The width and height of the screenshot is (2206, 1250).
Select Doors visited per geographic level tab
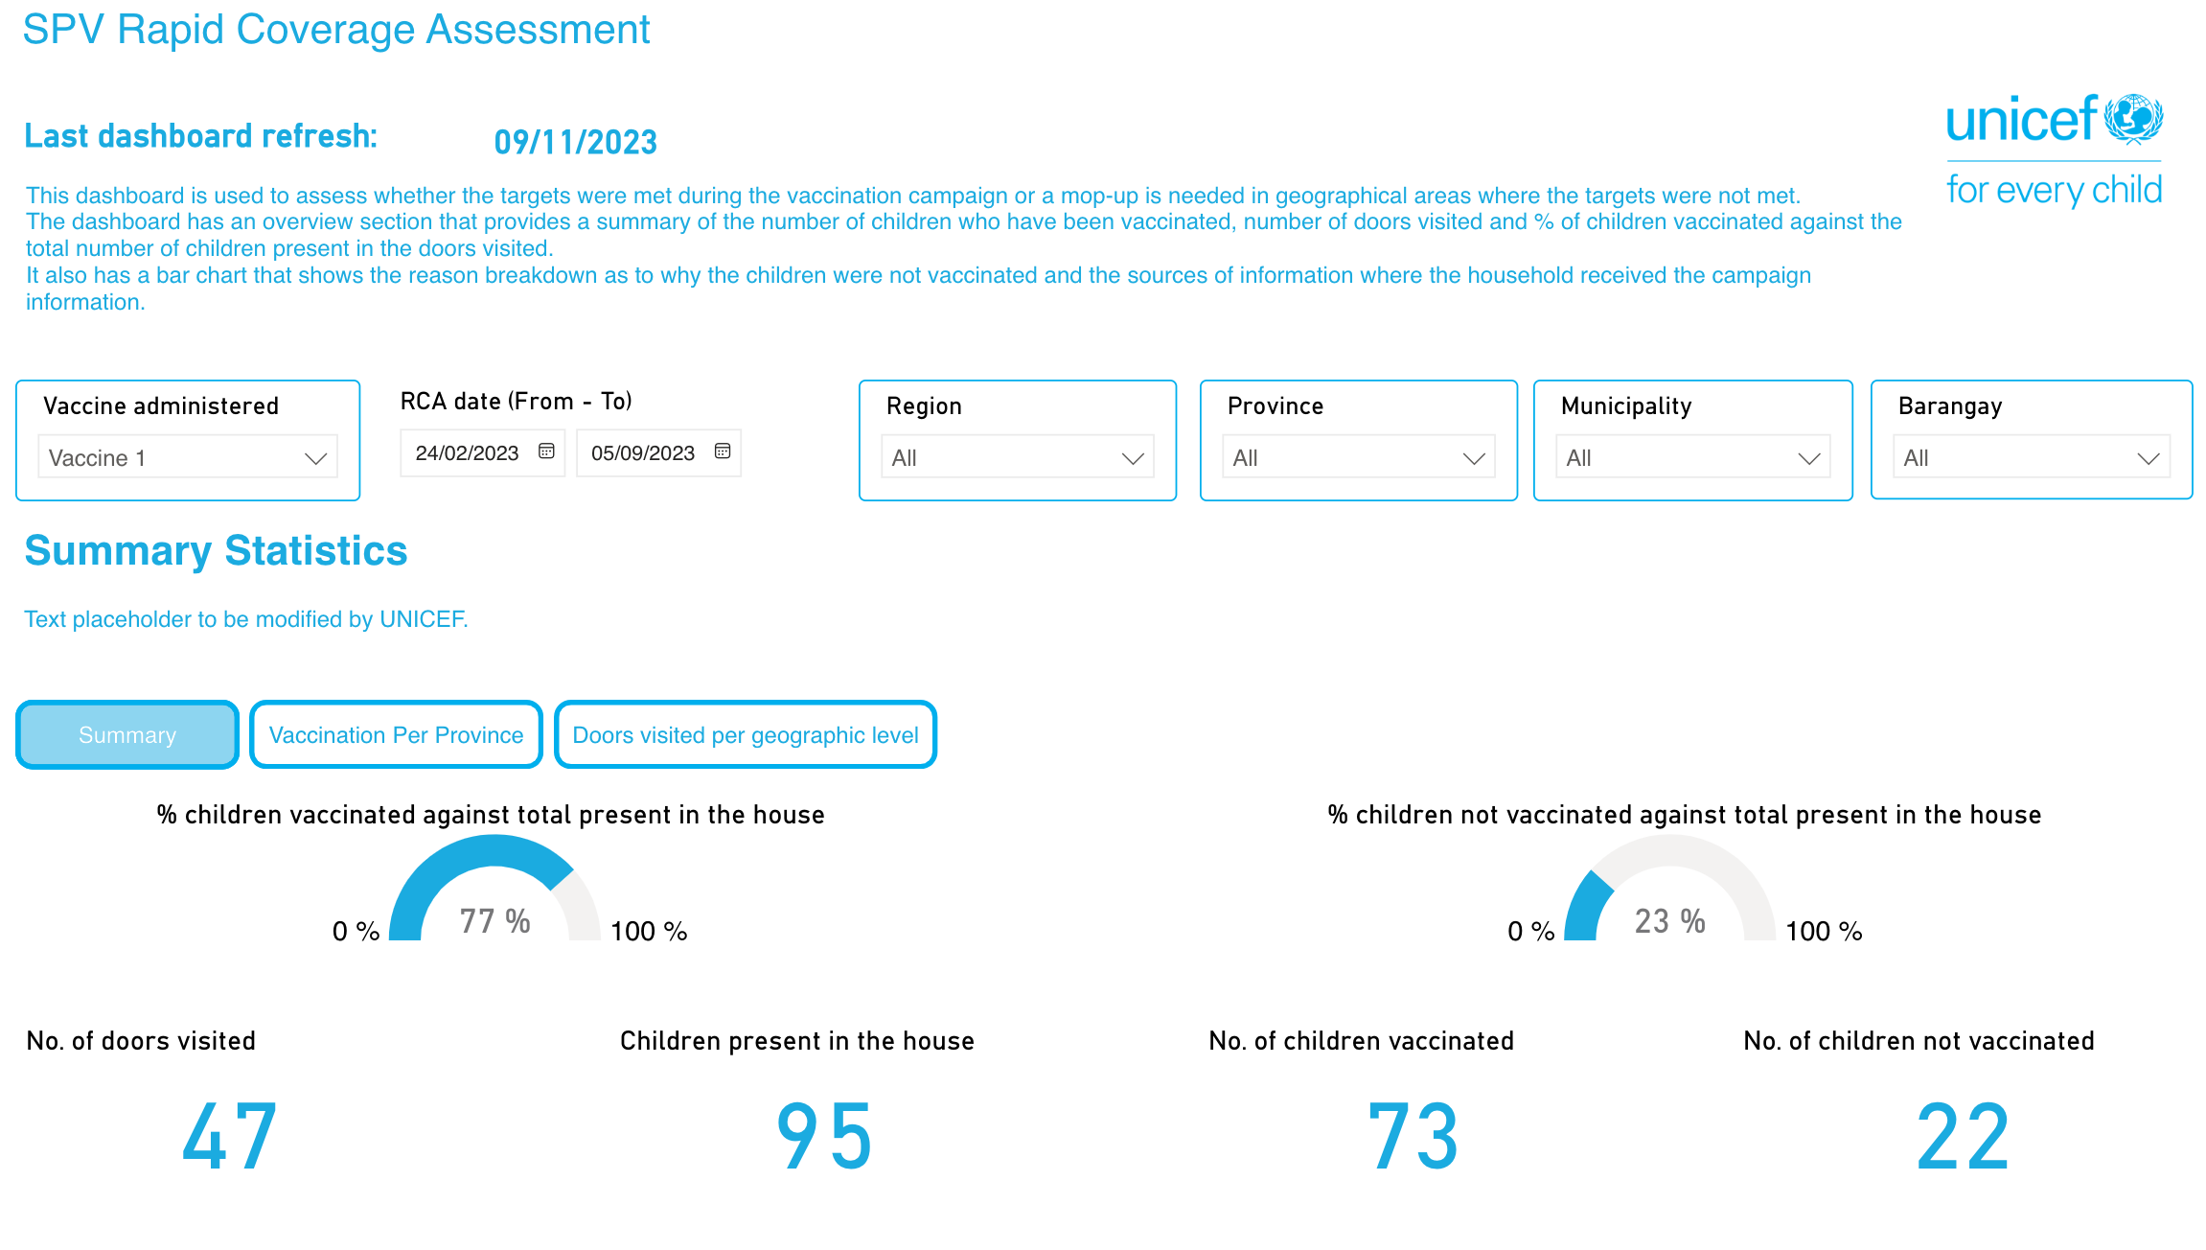coord(746,735)
